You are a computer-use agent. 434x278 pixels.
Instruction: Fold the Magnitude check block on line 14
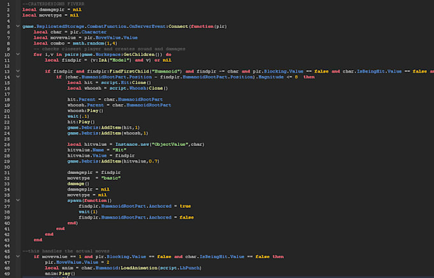click(x=17, y=77)
